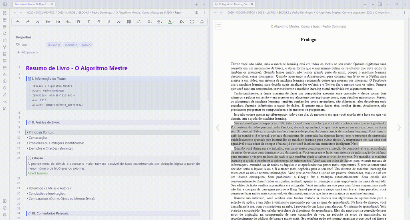410x220 pixels.
Task: Open the text size/script dropdown
Action: [x=139, y=22]
